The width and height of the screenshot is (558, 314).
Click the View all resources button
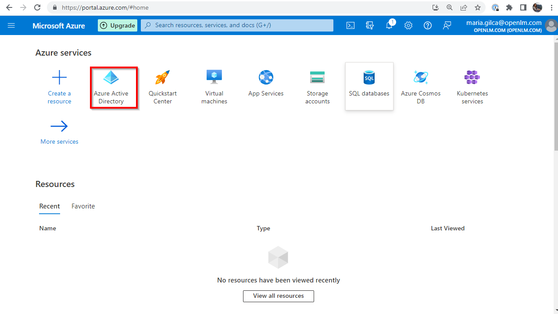(x=279, y=296)
